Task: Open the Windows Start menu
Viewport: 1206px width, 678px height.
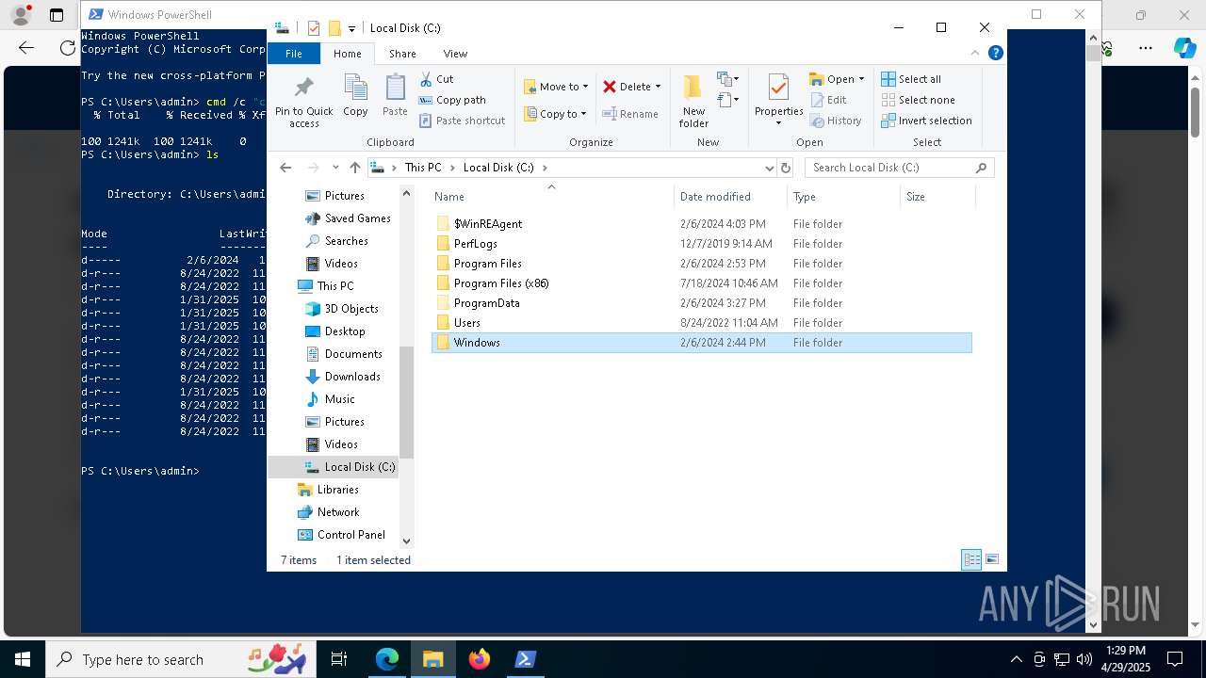Action: (x=23, y=659)
